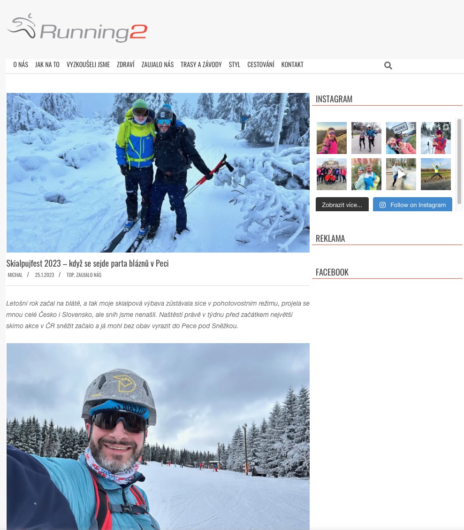Open the MILENCE sign Instagram post
The height and width of the screenshot is (530, 464).
(401, 138)
